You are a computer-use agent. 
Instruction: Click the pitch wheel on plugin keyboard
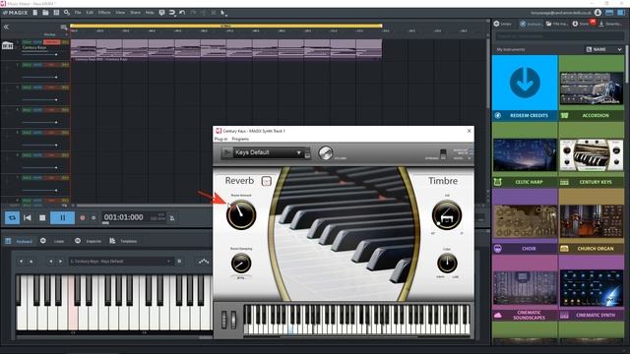[224, 320]
